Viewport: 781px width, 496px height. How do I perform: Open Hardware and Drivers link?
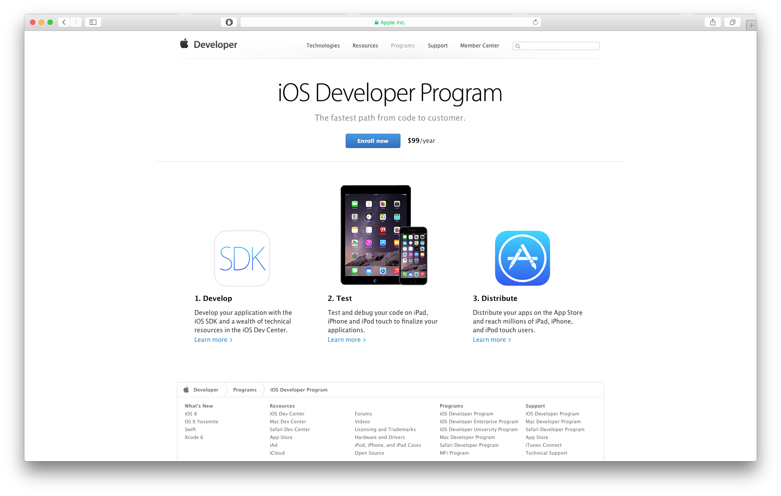[380, 437]
